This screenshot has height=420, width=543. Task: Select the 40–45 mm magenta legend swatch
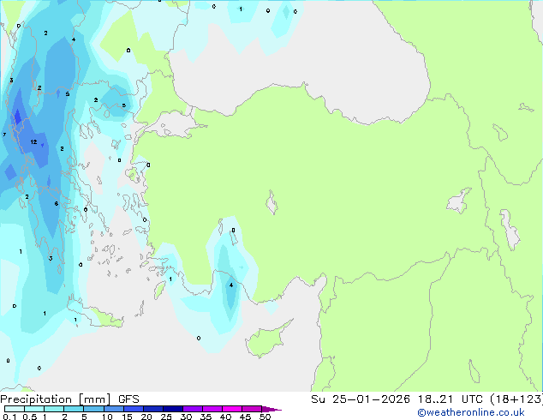coord(232,409)
